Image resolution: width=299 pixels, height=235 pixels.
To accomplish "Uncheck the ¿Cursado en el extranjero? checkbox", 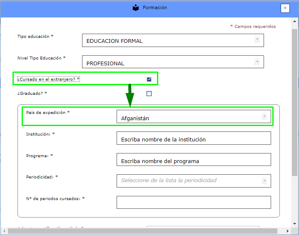I will point(149,79).
